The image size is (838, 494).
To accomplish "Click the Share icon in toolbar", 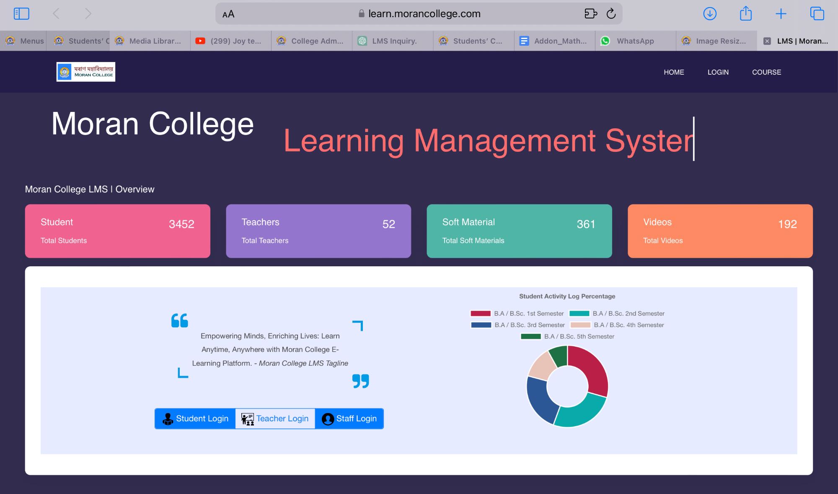I will [x=746, y=13].
